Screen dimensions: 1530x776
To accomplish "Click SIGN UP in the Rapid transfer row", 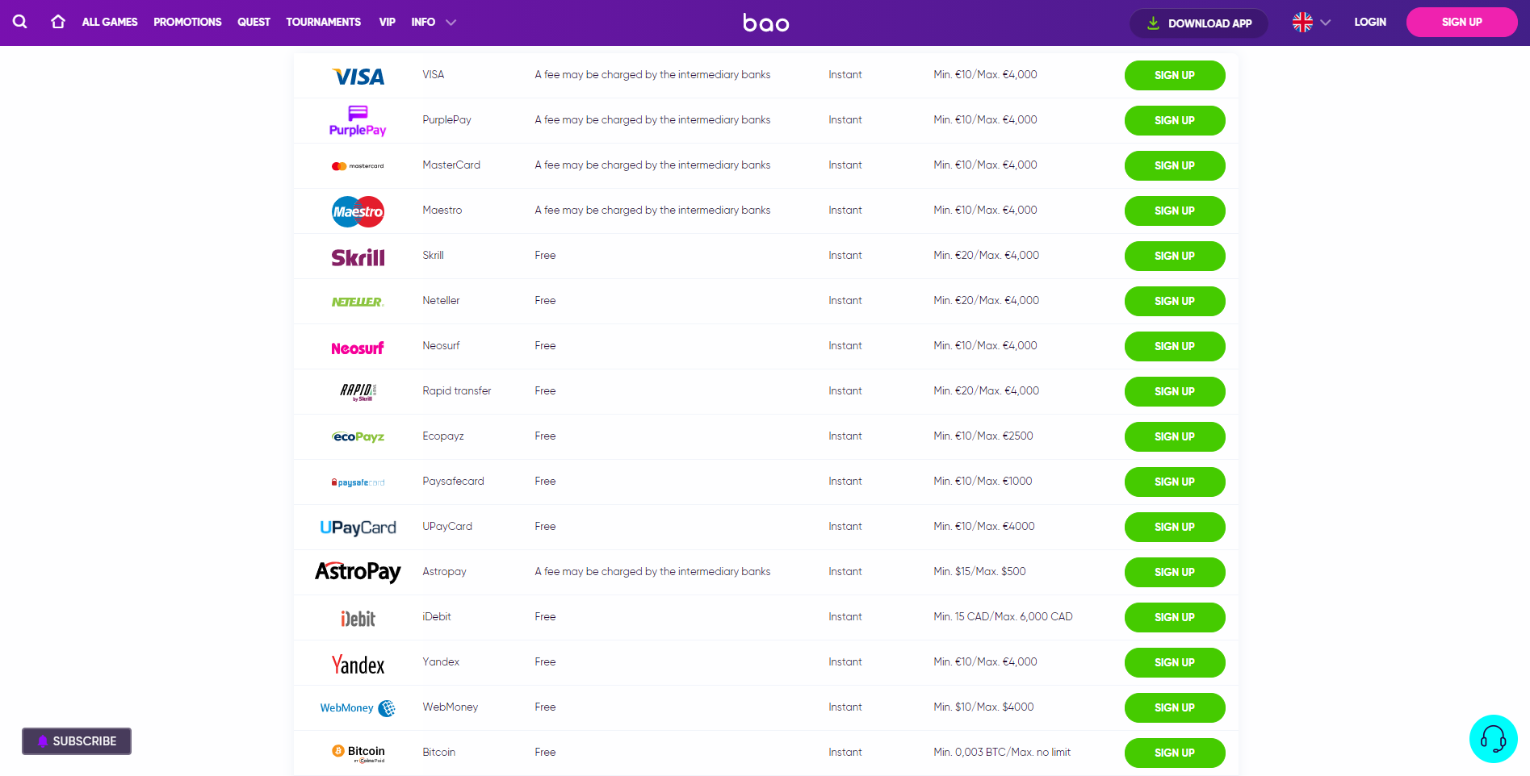I will click(1175, 391).
